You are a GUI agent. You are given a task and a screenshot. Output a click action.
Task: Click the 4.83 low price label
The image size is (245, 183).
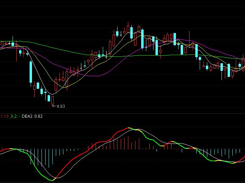coord(61,106)
